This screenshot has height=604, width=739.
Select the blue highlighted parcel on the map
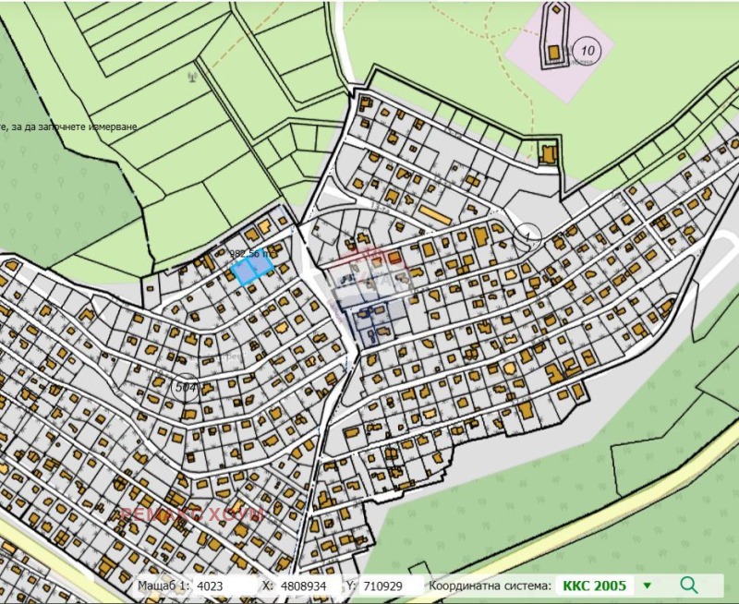[x=251, y=270]
